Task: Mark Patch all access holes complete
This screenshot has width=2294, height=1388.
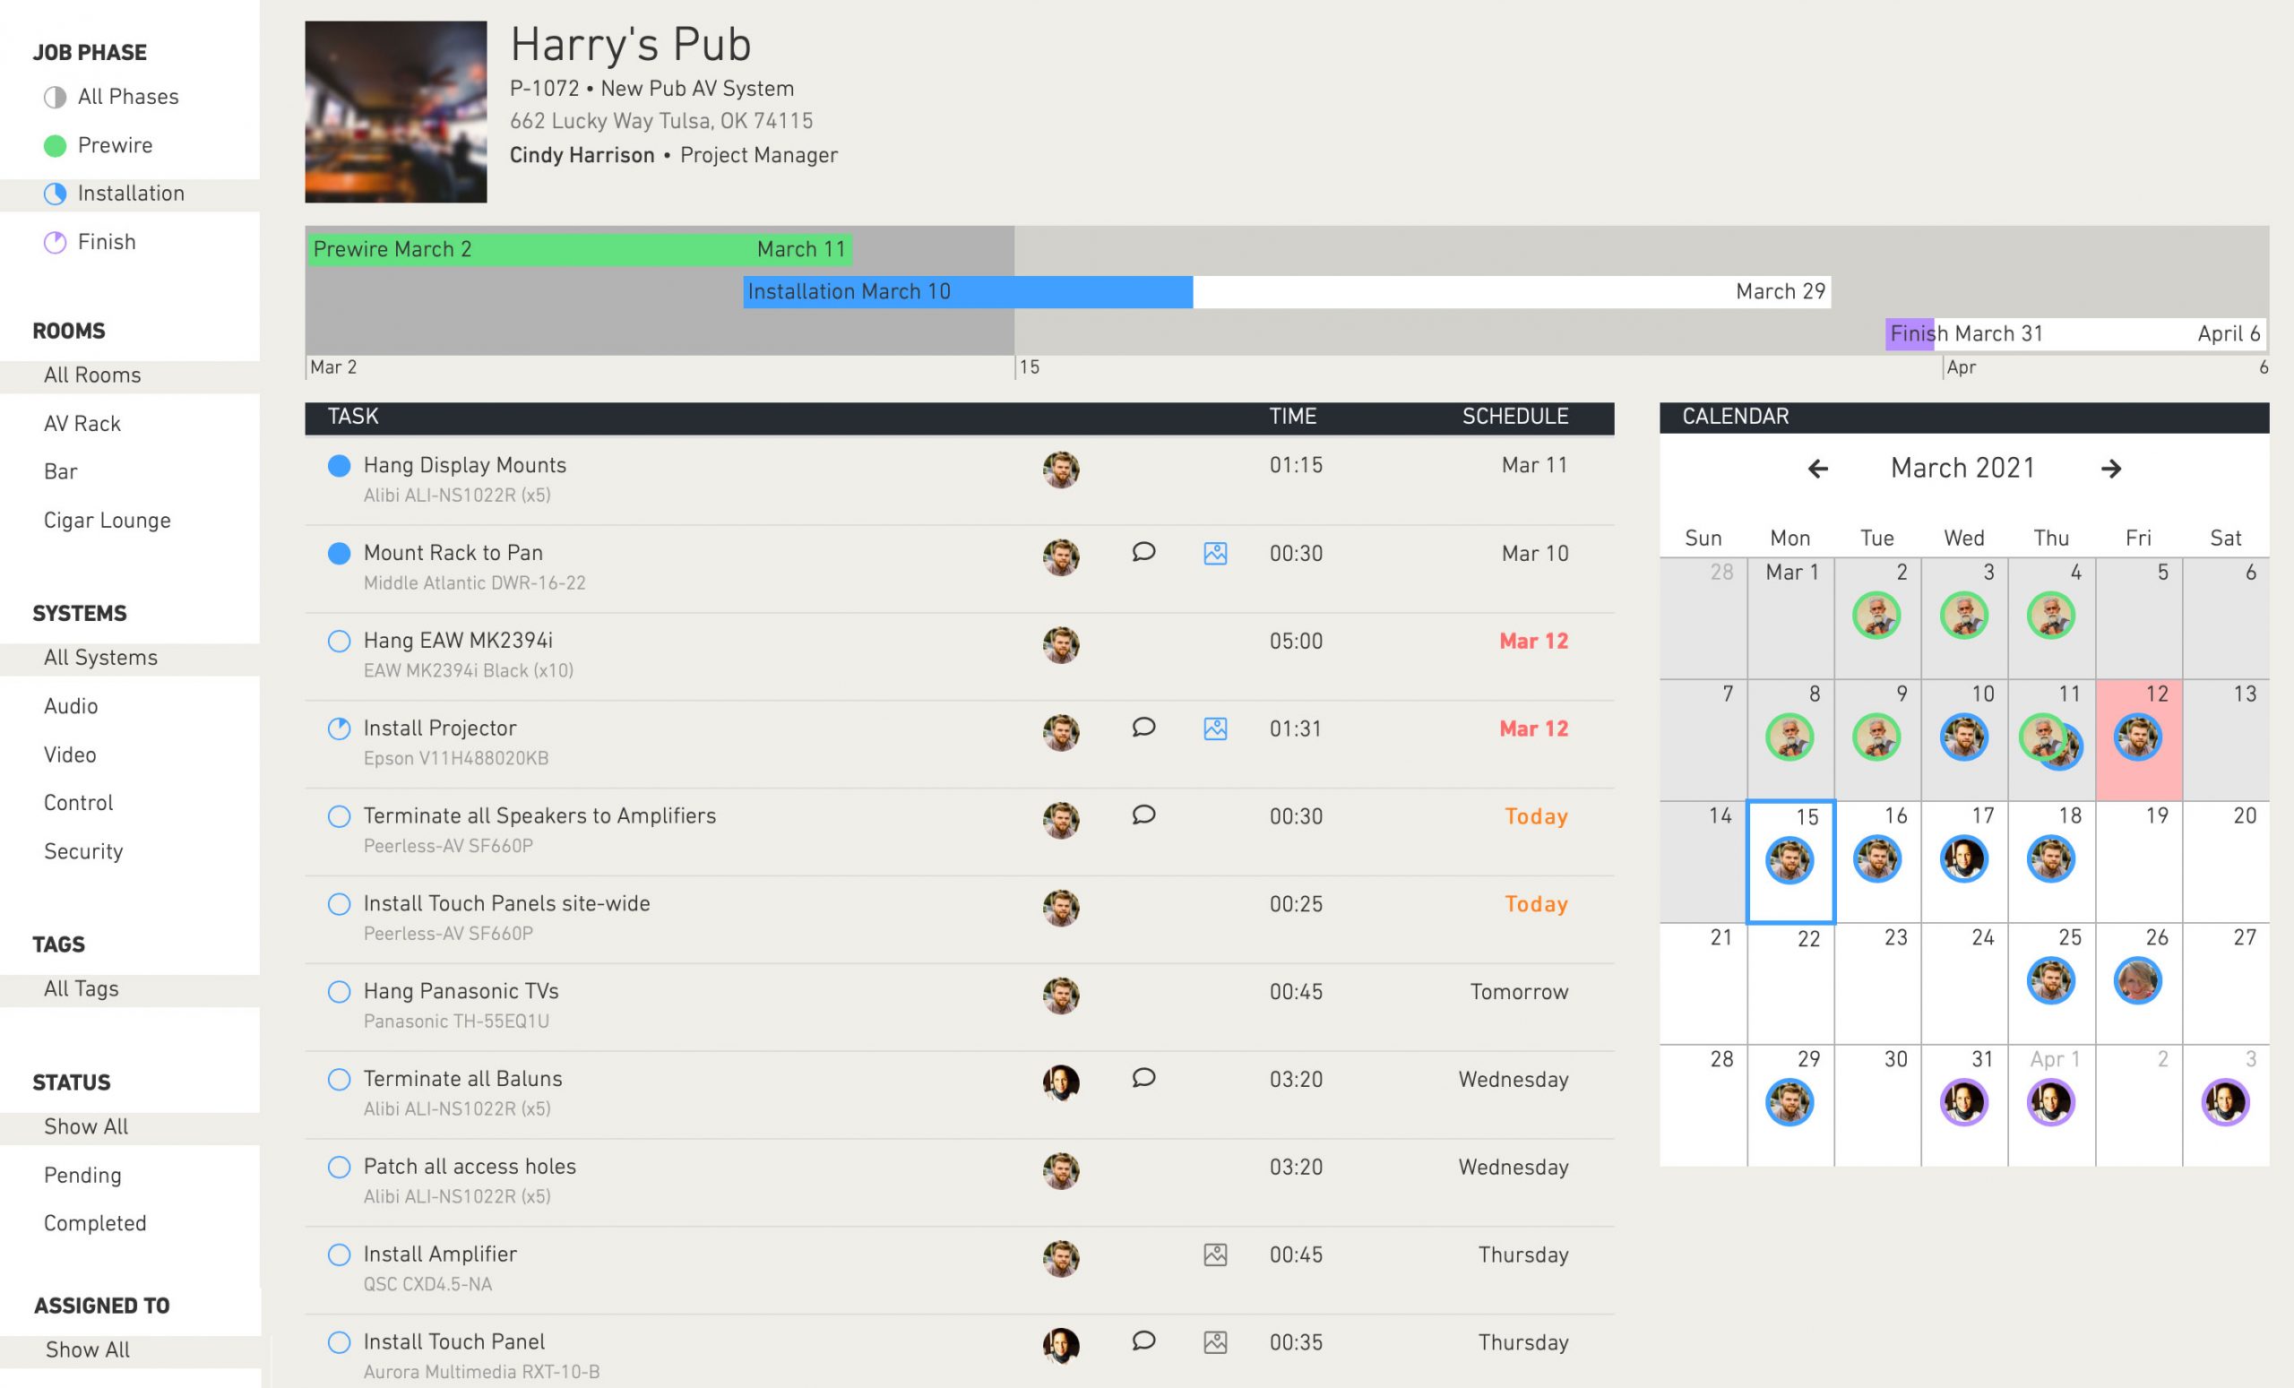Action: tap(339, 1167)
